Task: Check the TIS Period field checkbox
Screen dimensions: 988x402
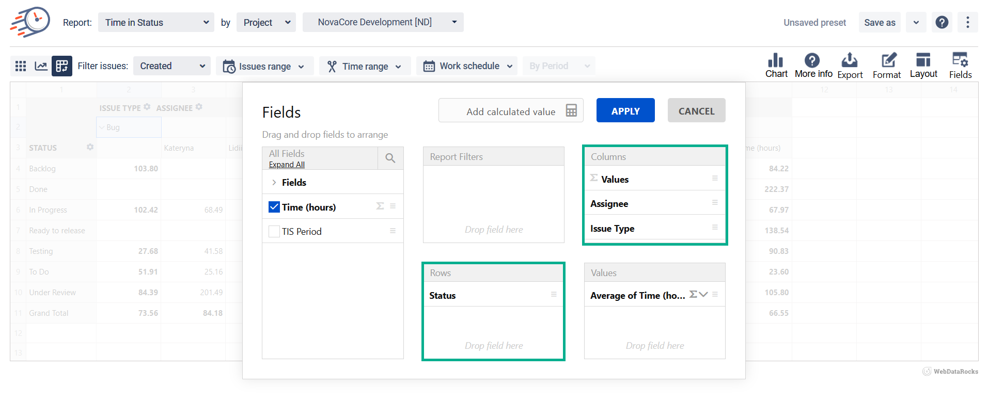Action: pyautogui.click(x=274, y=232)
